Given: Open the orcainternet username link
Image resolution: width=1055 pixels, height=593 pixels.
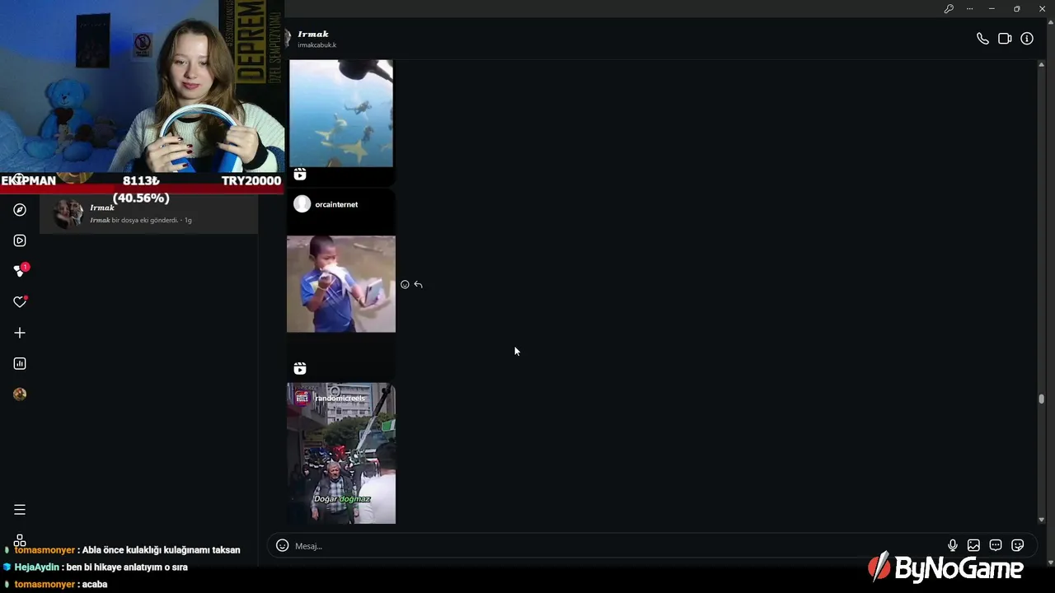Looking at the screenshot, I should tap(336, 204).
